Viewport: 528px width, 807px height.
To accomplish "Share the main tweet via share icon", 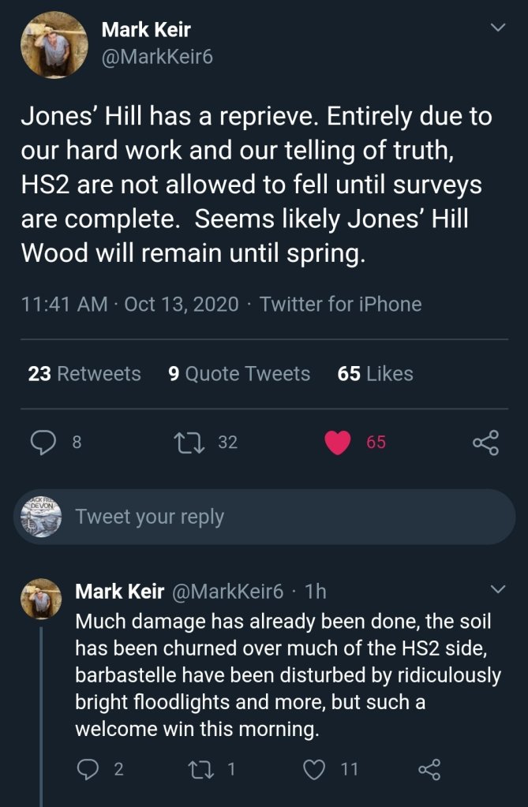I will click(x=485, y=443).
